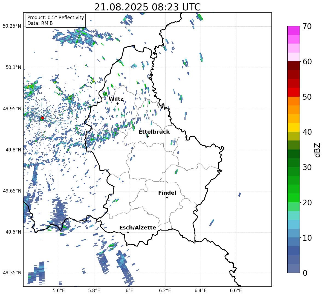Click the 50.1°N latitude label

click(13, 67)
